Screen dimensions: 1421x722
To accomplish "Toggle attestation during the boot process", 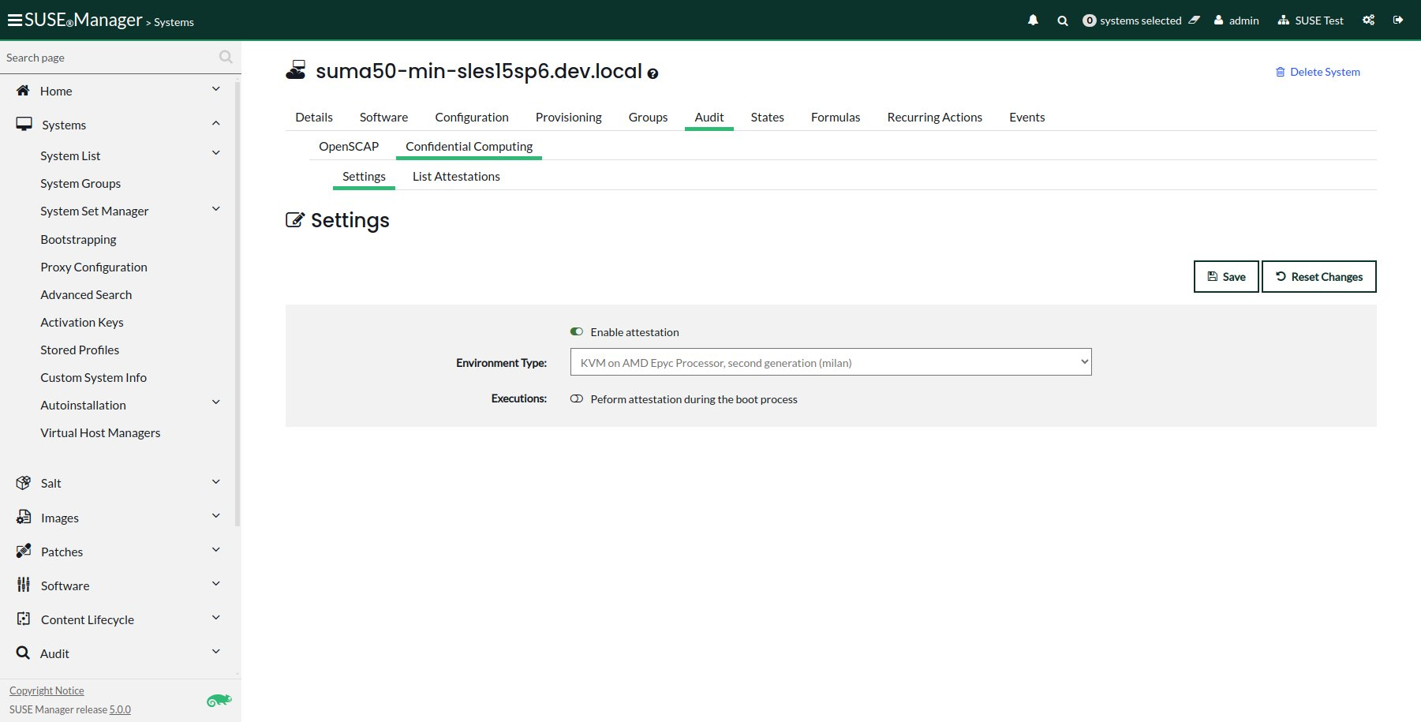I will point(577,399).
